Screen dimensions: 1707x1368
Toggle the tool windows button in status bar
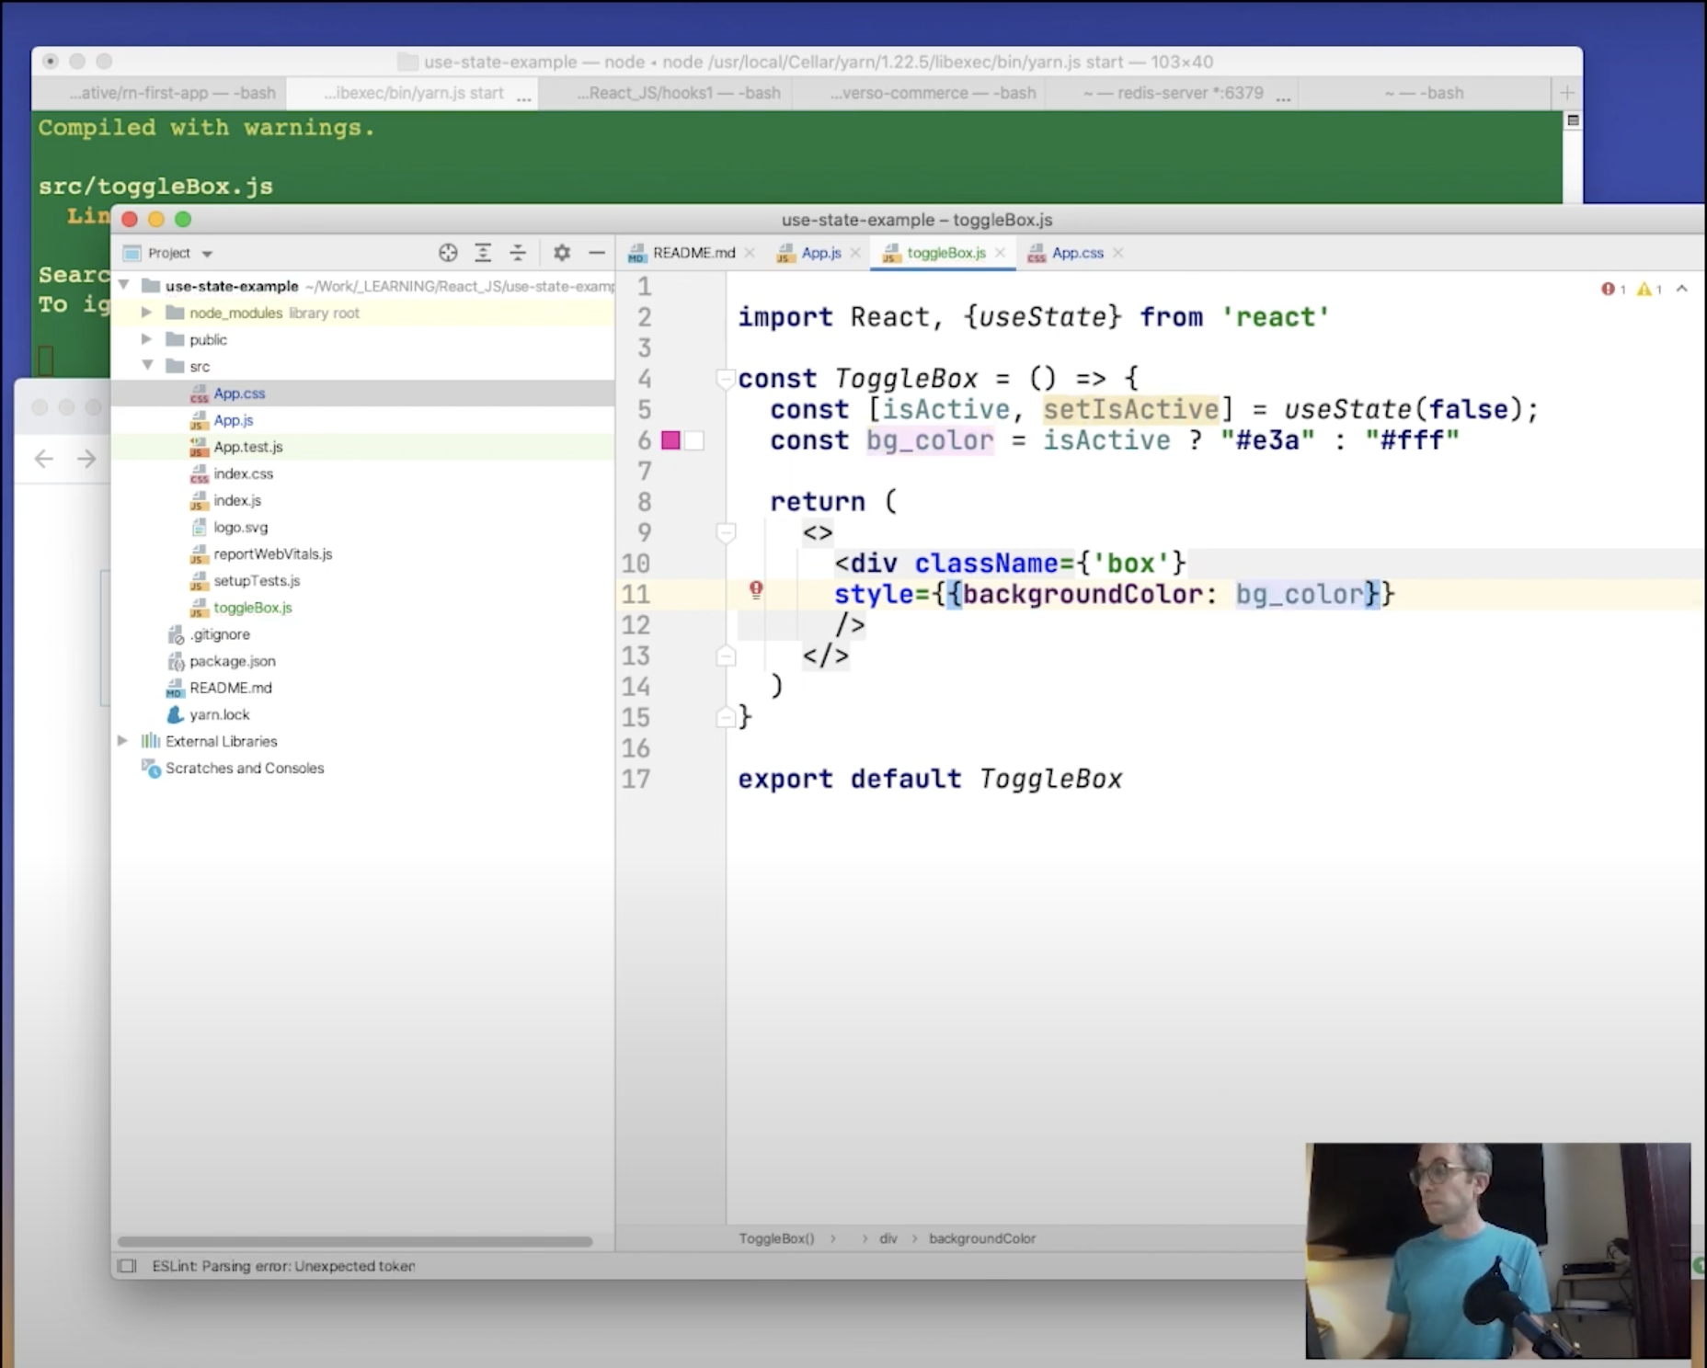pos(128,1266)
